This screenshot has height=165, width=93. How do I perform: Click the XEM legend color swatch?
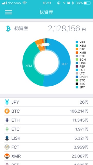pos(77,46)
